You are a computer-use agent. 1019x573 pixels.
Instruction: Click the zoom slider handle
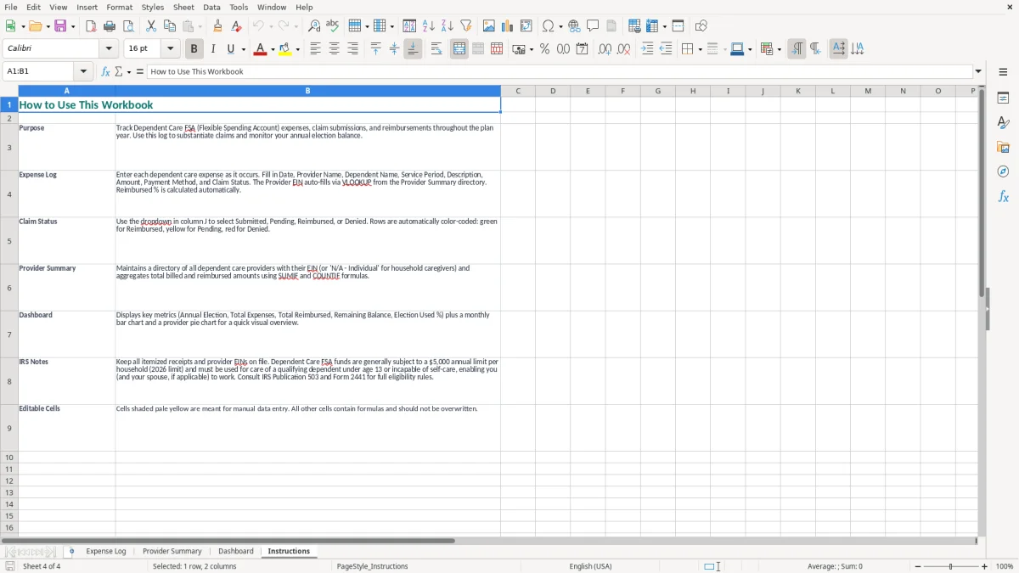(950, 566)
